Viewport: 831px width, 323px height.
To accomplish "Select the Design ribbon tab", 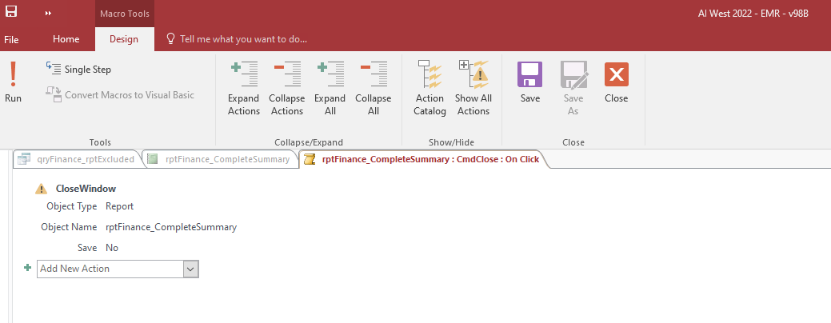I will tap(124, 39).
